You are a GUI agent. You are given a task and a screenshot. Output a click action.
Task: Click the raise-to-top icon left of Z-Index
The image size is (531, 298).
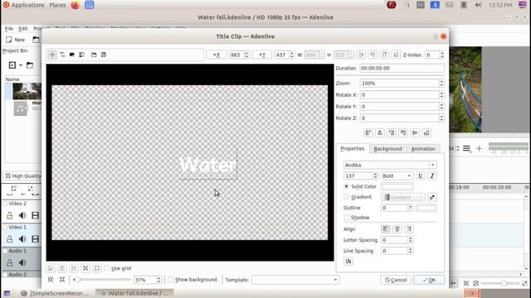pos(384,55)
